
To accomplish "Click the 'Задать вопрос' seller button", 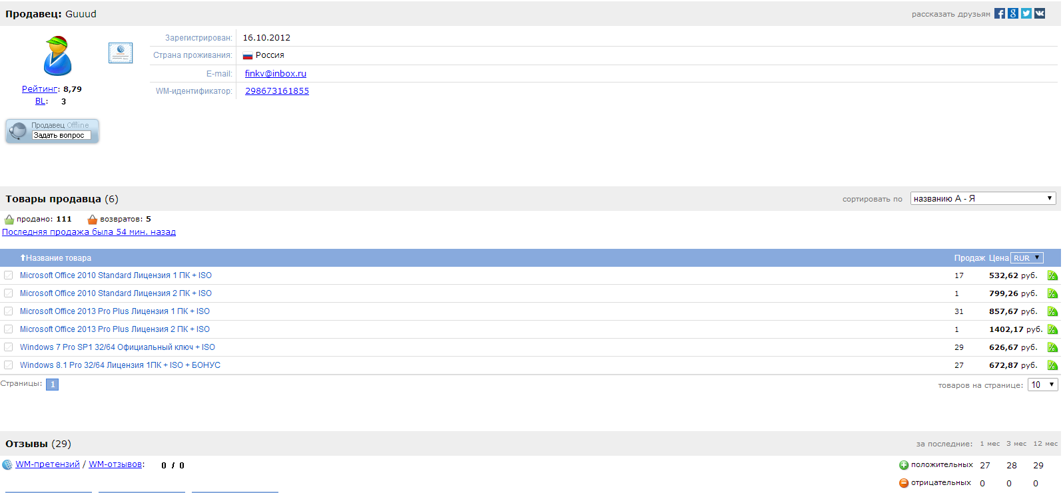I will (x=61, y=135).
